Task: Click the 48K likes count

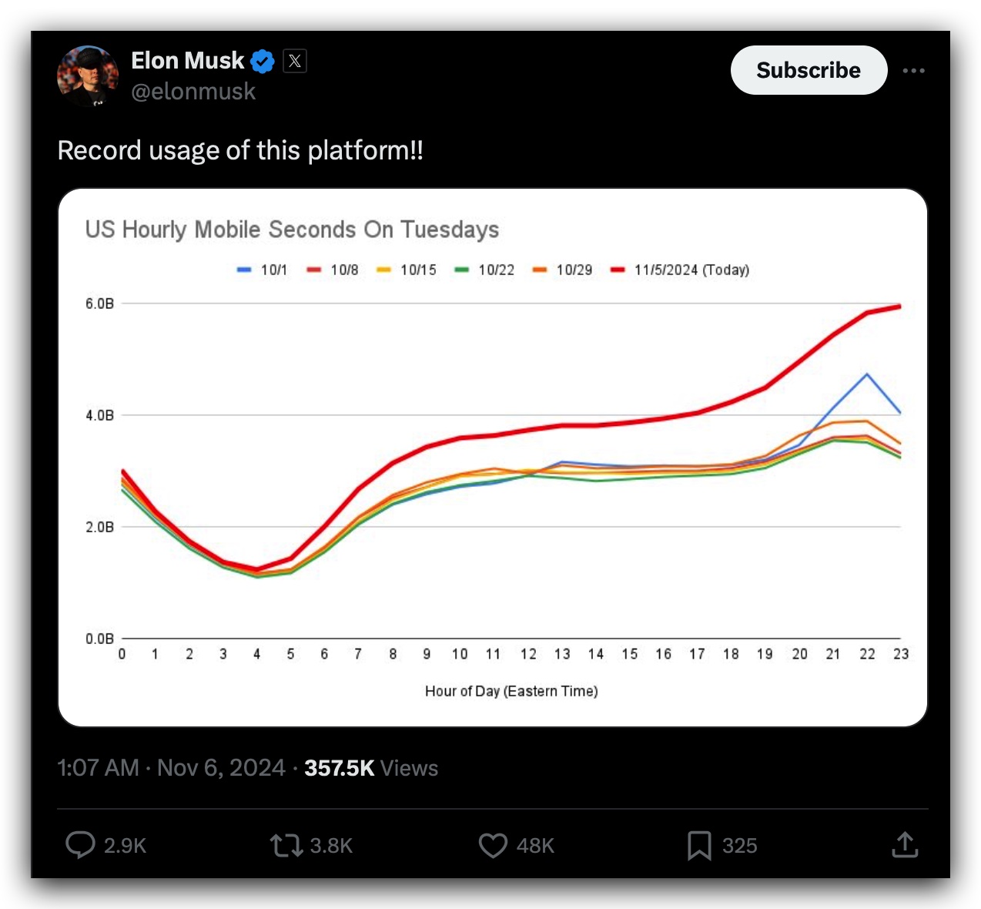Action: (535, 846)
